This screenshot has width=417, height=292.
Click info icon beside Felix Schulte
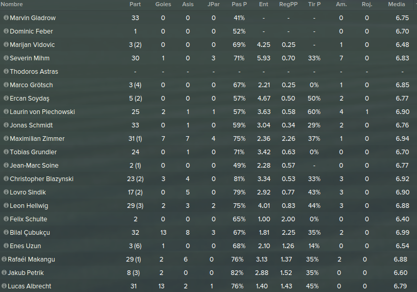[6, 219]
